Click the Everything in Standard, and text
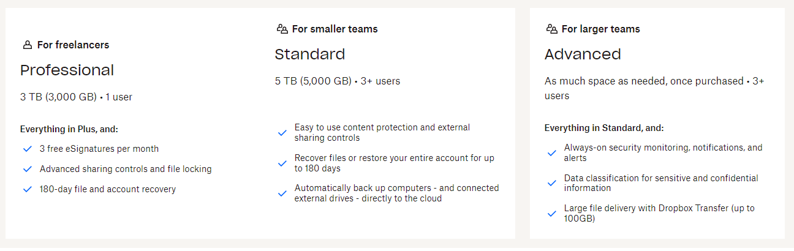The width and height of the screenshot is (794, 251). tap(604, 128)
